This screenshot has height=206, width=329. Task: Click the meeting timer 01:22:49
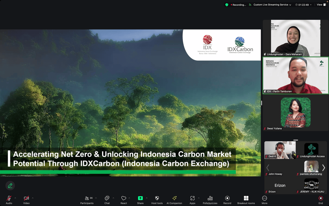[304, 5]
